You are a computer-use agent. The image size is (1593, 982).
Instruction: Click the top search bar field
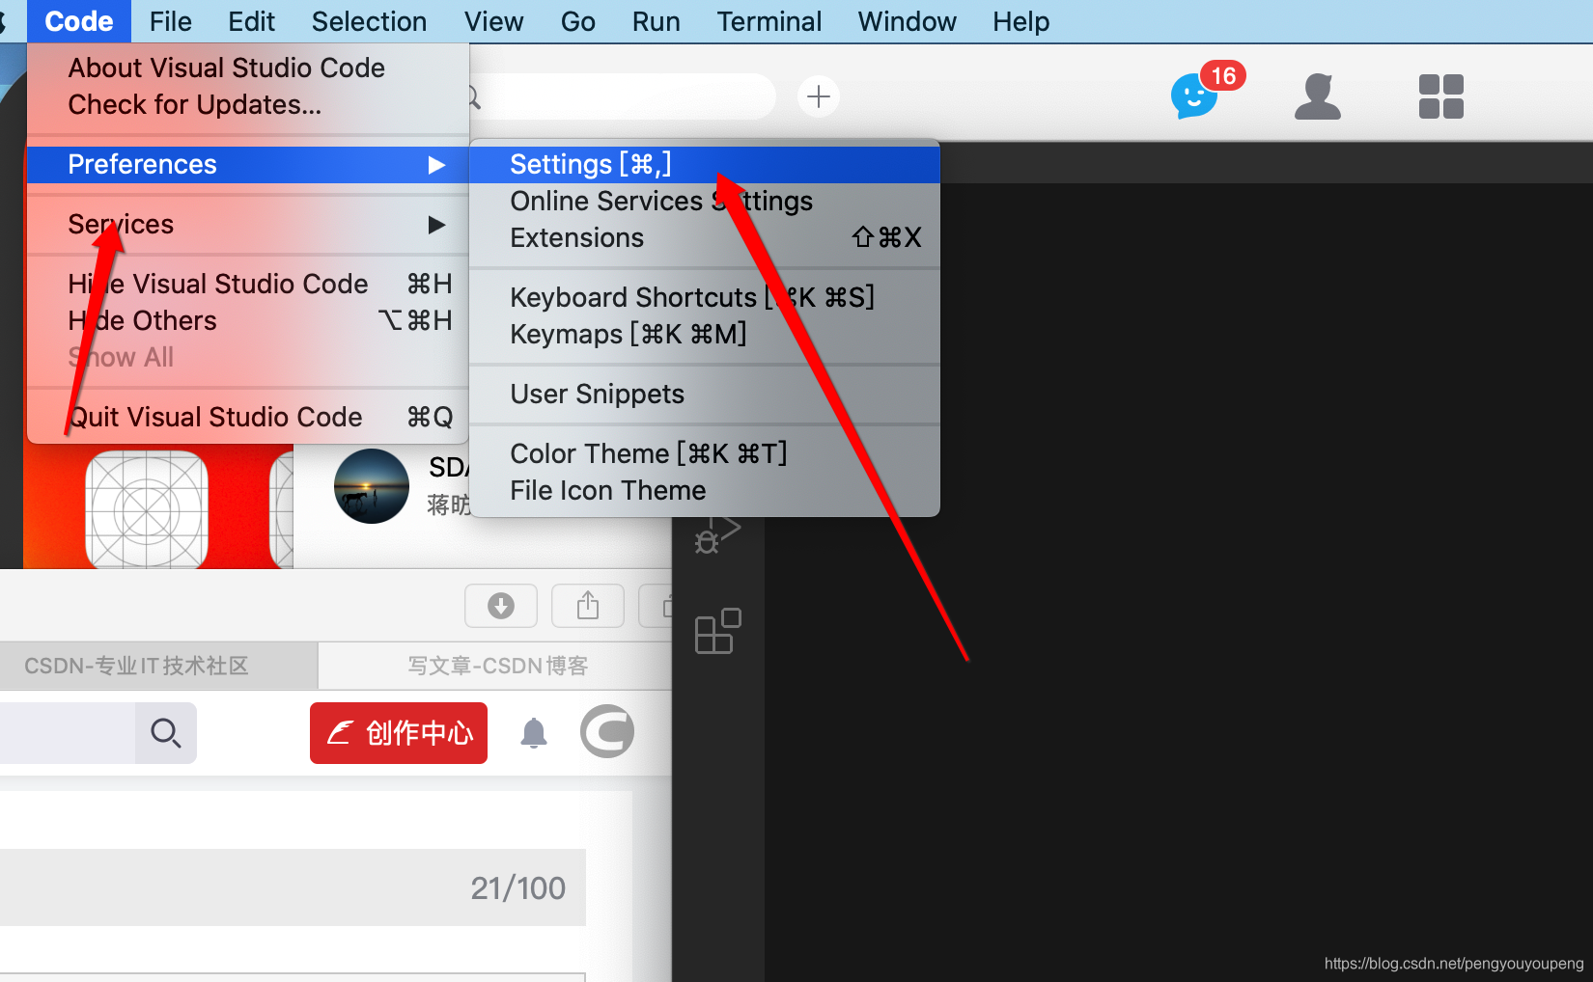(623, 96)
